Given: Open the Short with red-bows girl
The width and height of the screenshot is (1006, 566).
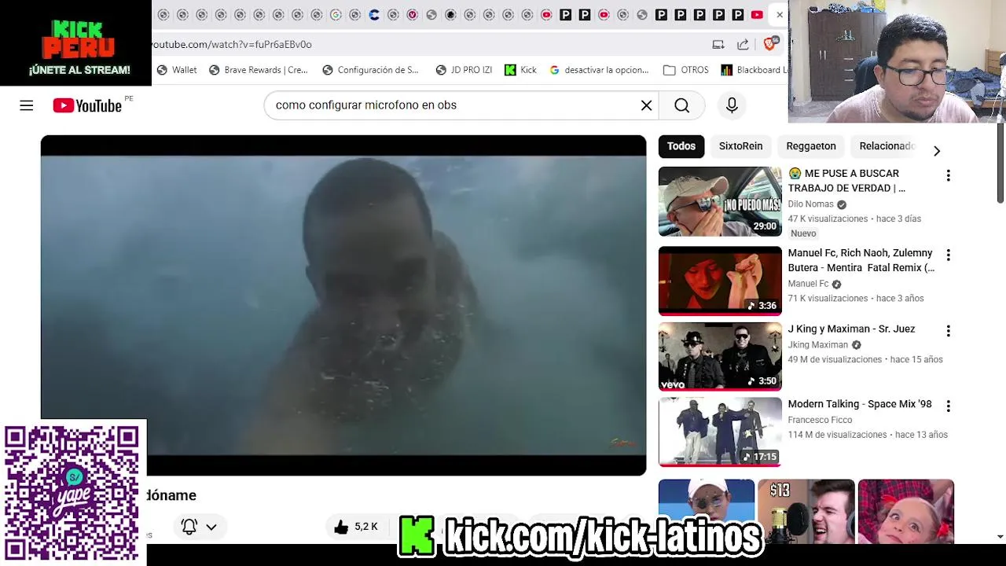Looking at the screenshot, I should click(905, 510).
